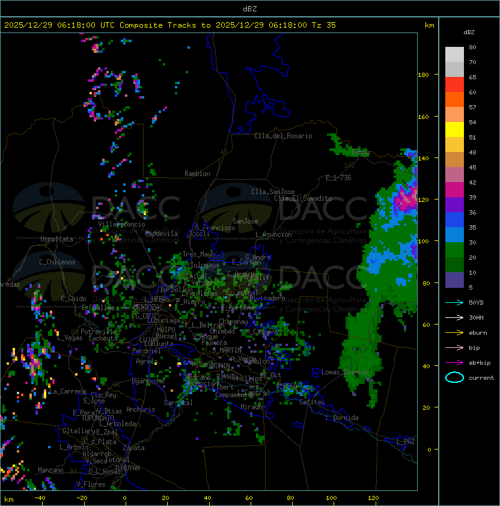The image size is (500, 506).
Task: Click the L_Asuncion map label
Action: [273, 234]
